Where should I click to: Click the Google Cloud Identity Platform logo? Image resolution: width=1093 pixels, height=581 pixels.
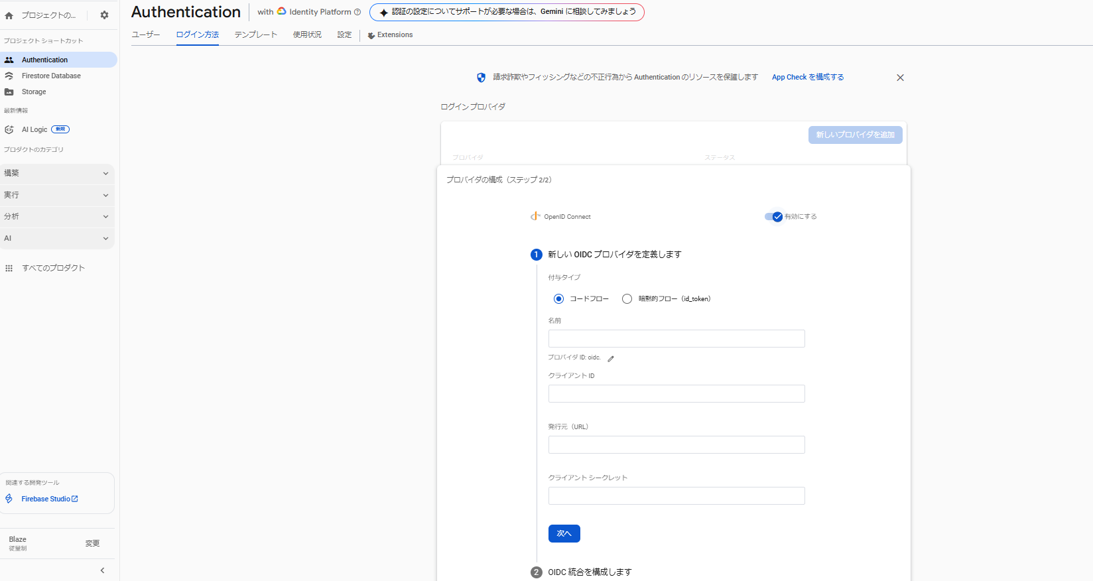[282, 11]
